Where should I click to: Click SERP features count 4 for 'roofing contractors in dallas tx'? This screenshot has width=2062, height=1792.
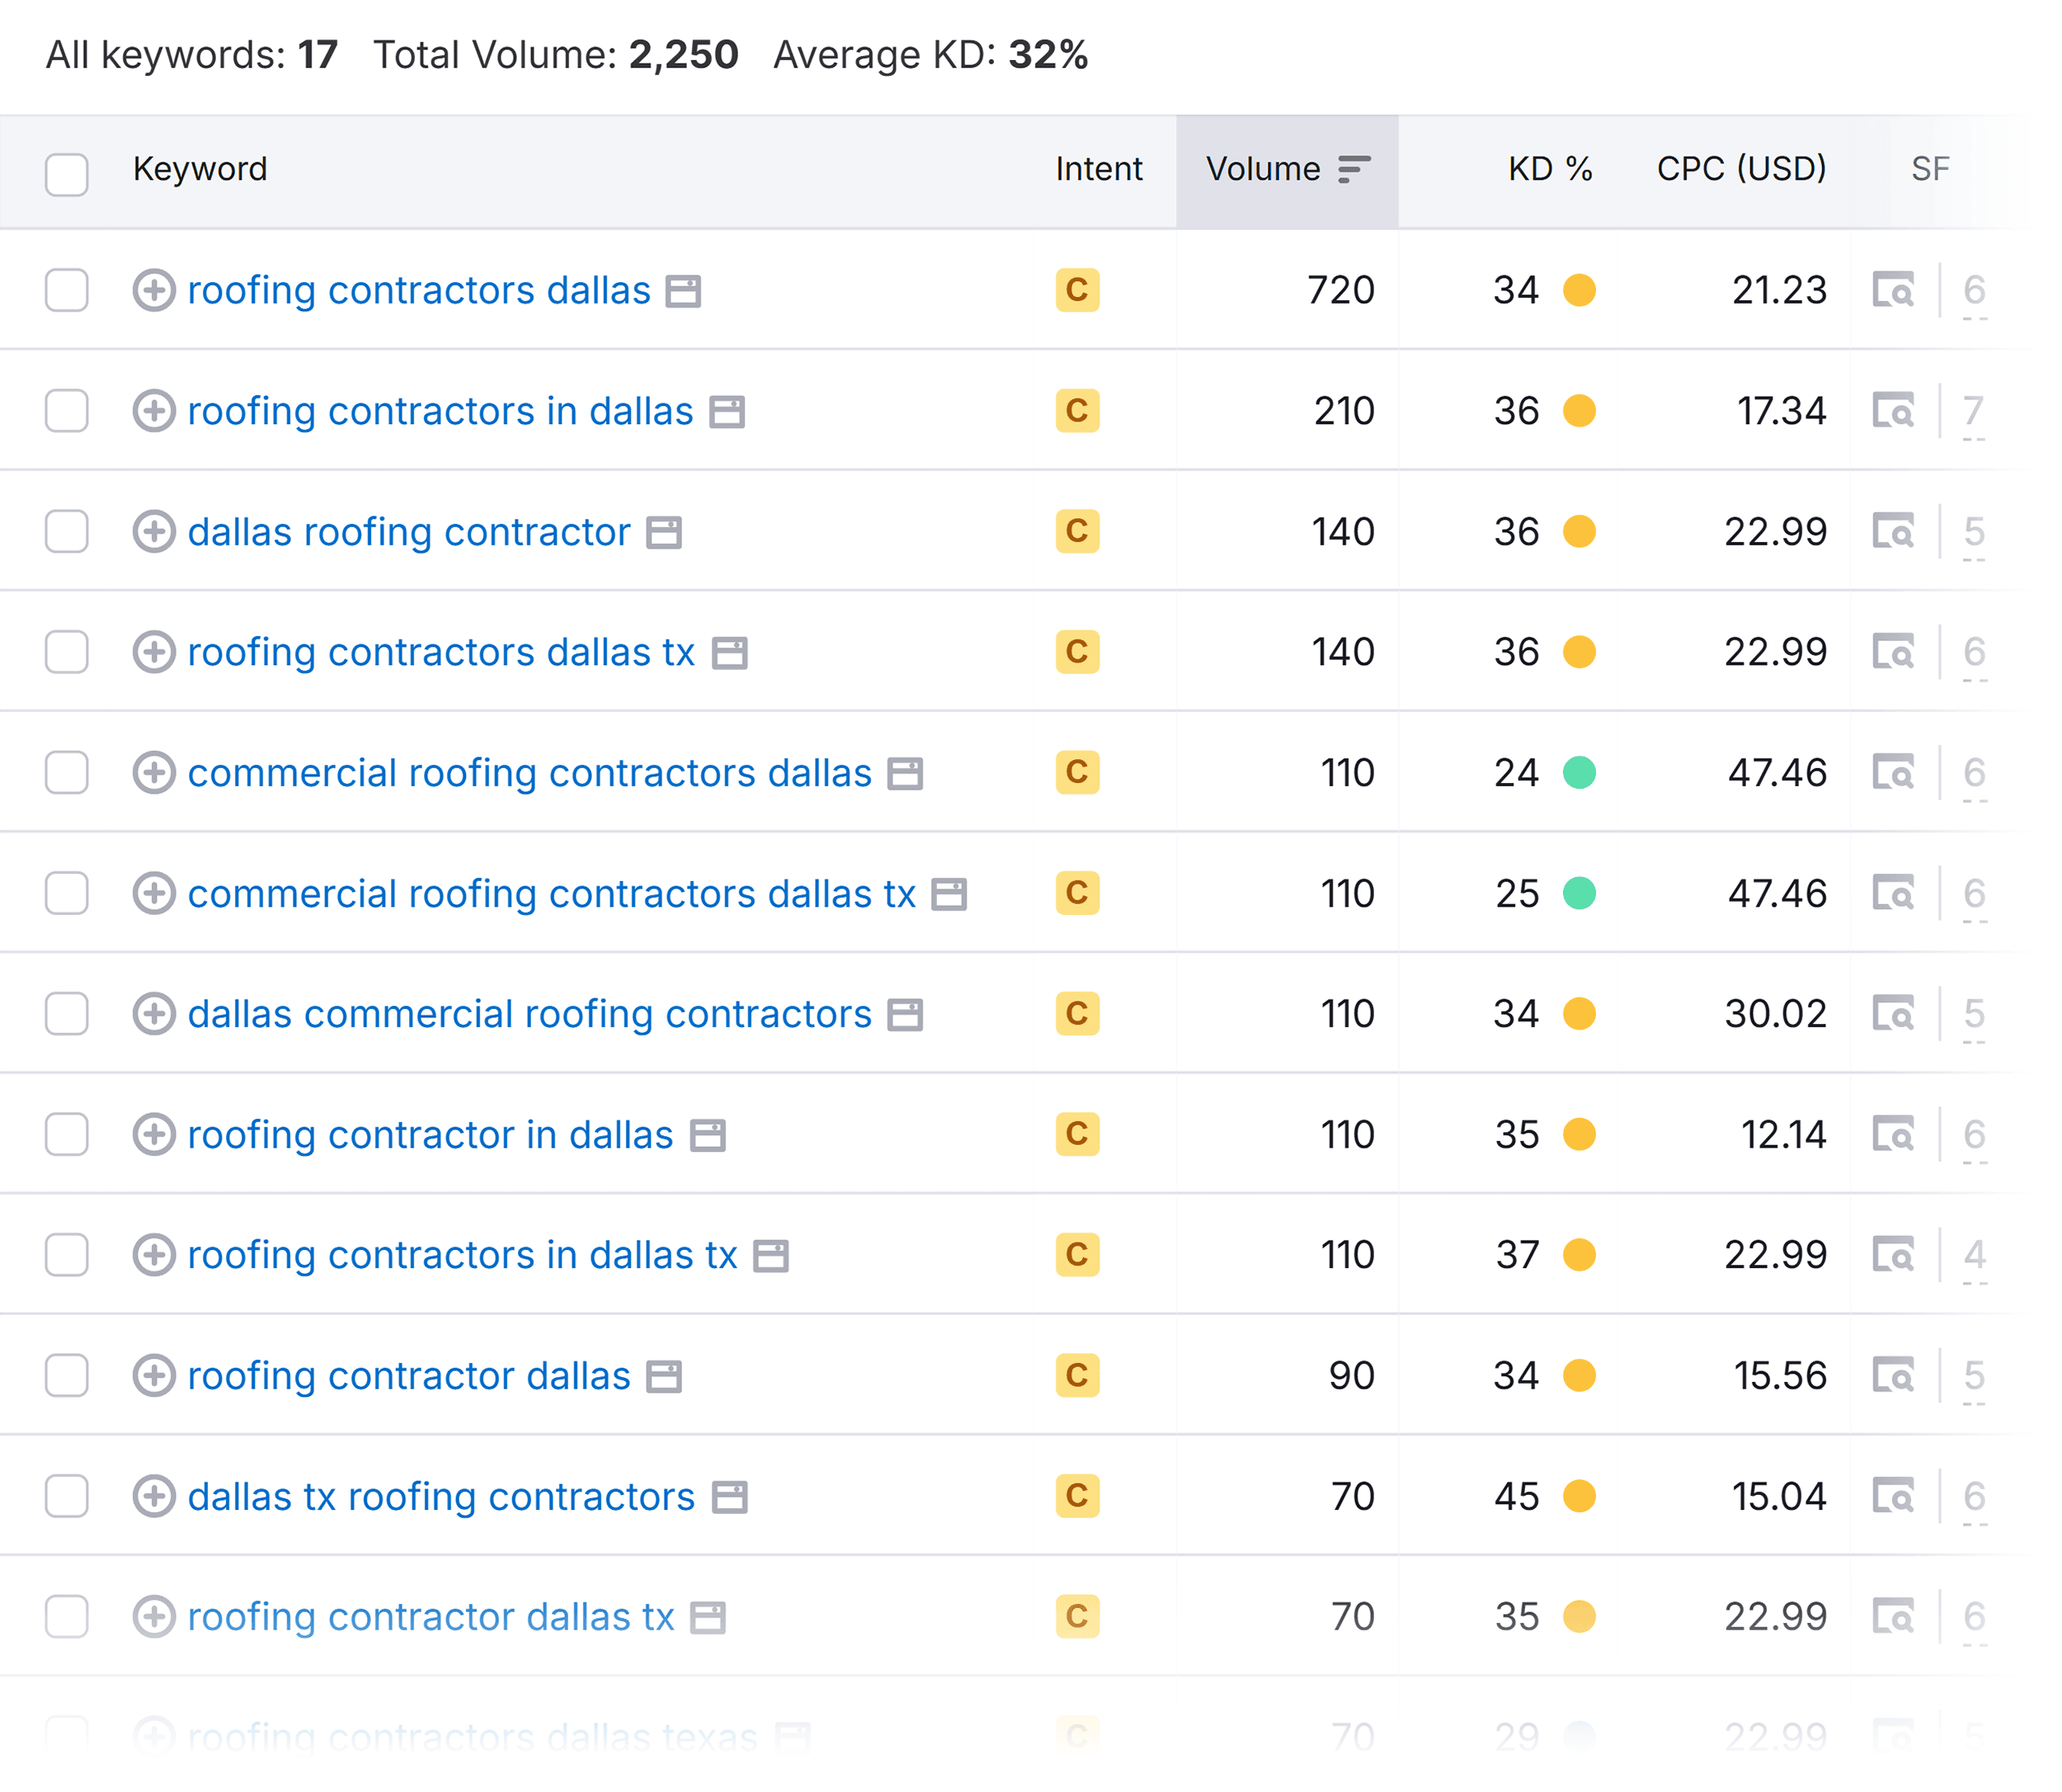coord(1974,1255)
